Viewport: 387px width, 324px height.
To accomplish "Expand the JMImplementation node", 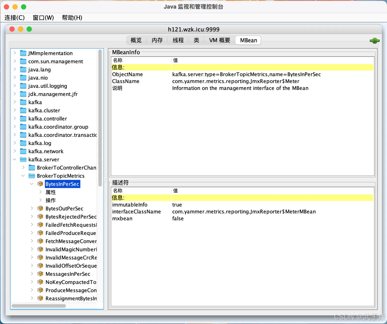I will 15,53.
